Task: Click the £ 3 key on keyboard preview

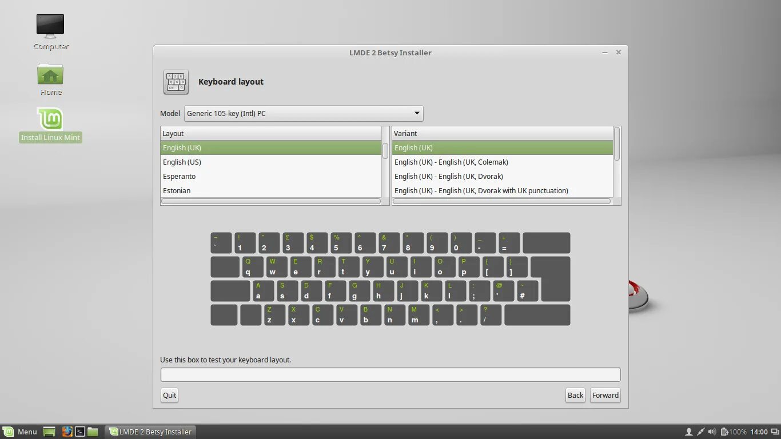Action: [x=293, y=243]
